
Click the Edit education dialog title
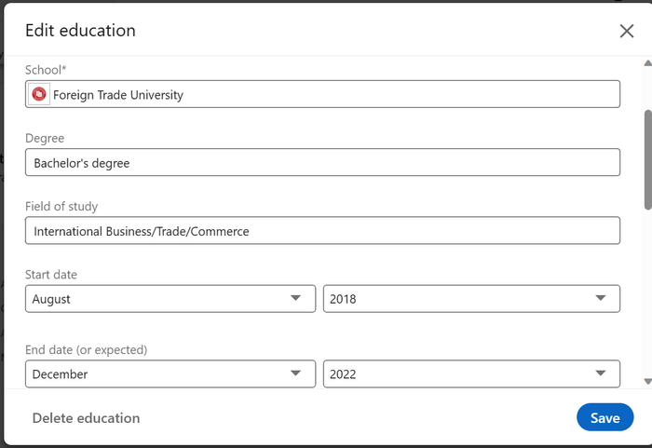click(x=81, y=31)
